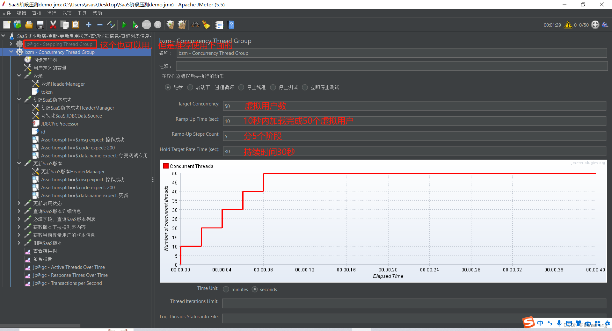The height and width of the screenshot is (331, 612).
Task: Select the 继续 radio option
Action: pos(168,87)
